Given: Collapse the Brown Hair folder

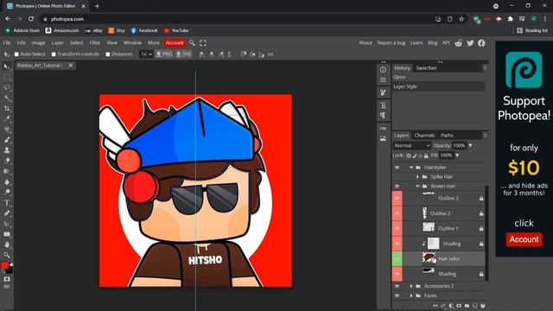Looking at the screenshot, I should pyautogui.click(x=418, y=187).
